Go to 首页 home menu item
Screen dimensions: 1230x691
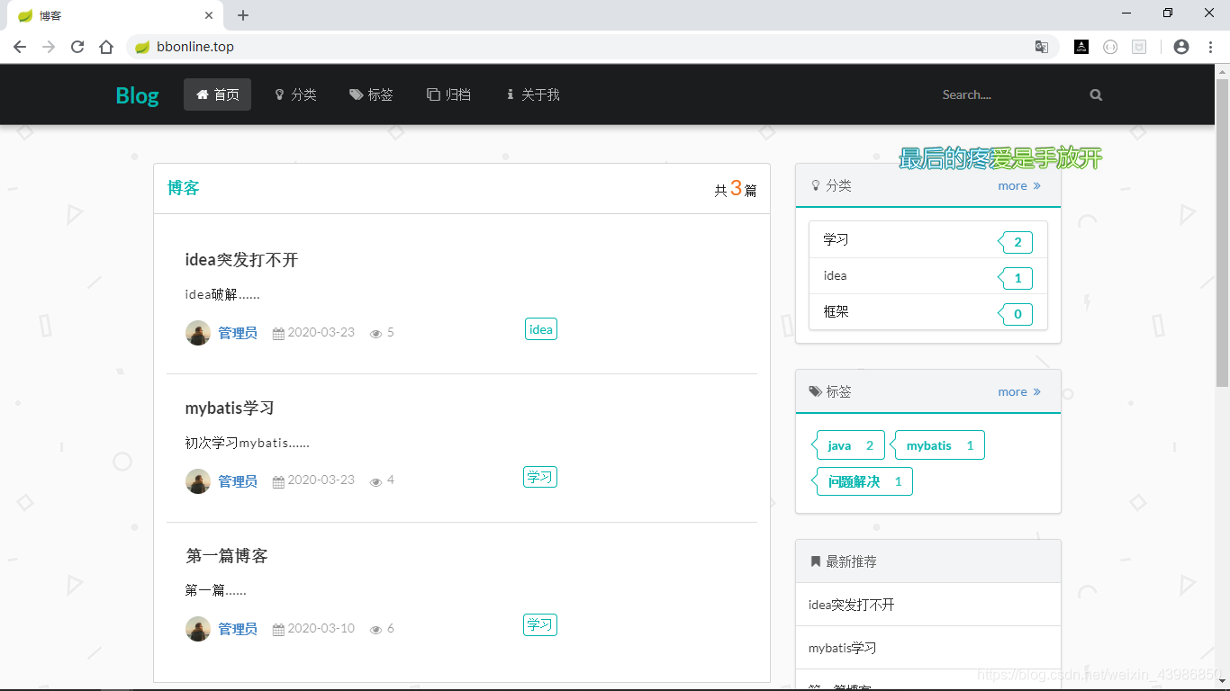(217, 94)
